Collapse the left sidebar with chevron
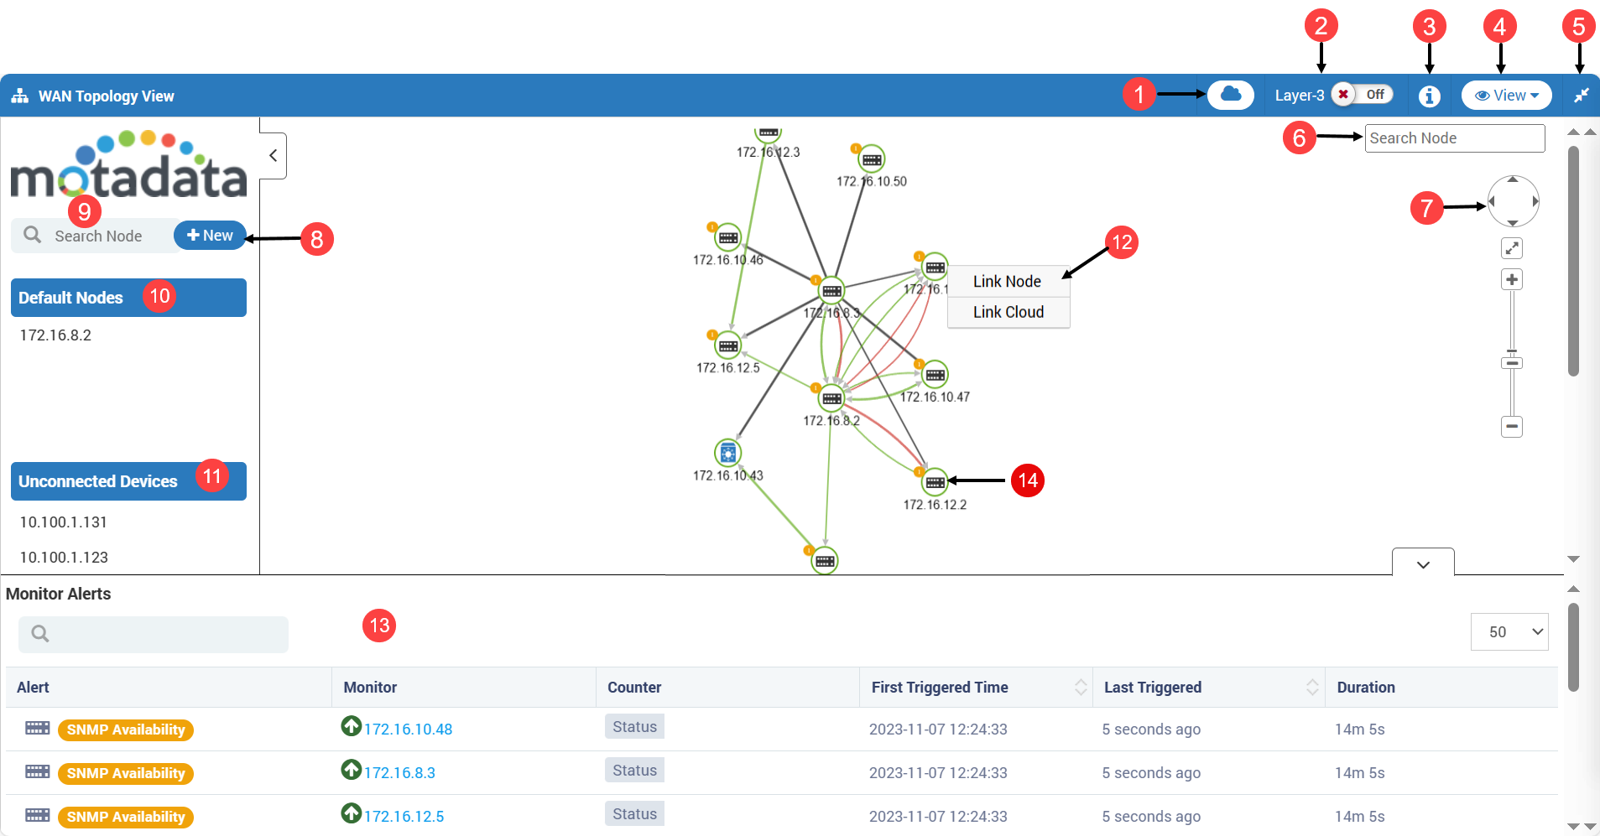1600x836 pixels. [x=274, y=155]
